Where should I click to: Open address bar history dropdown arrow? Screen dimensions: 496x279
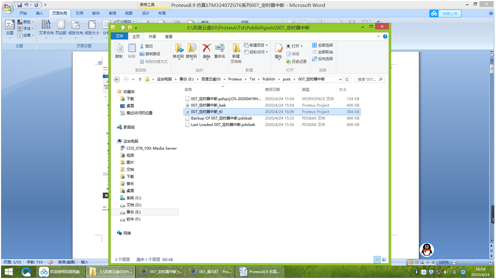pos(340,79)
